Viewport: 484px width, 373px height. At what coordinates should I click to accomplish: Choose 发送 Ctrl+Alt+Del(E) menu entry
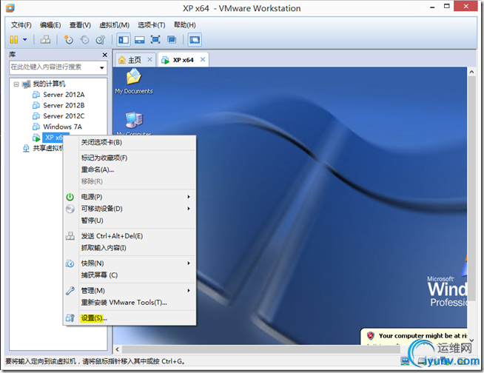pos(112,236)
